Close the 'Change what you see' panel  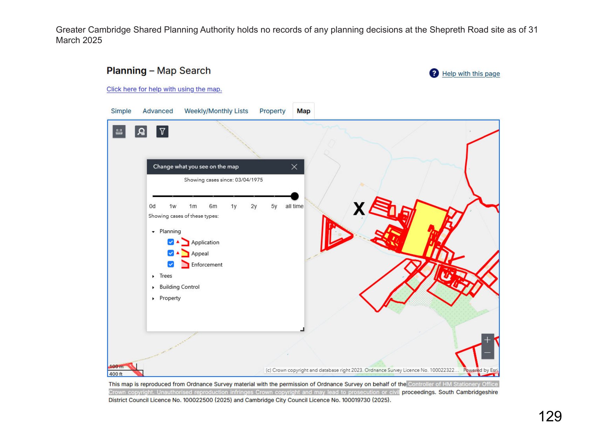tap(294, 167)
